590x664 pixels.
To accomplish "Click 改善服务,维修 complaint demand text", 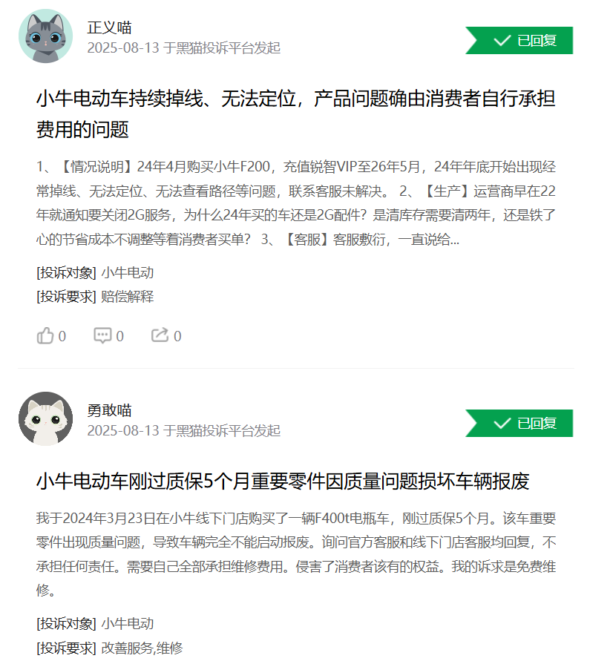I will coord(142,648).
